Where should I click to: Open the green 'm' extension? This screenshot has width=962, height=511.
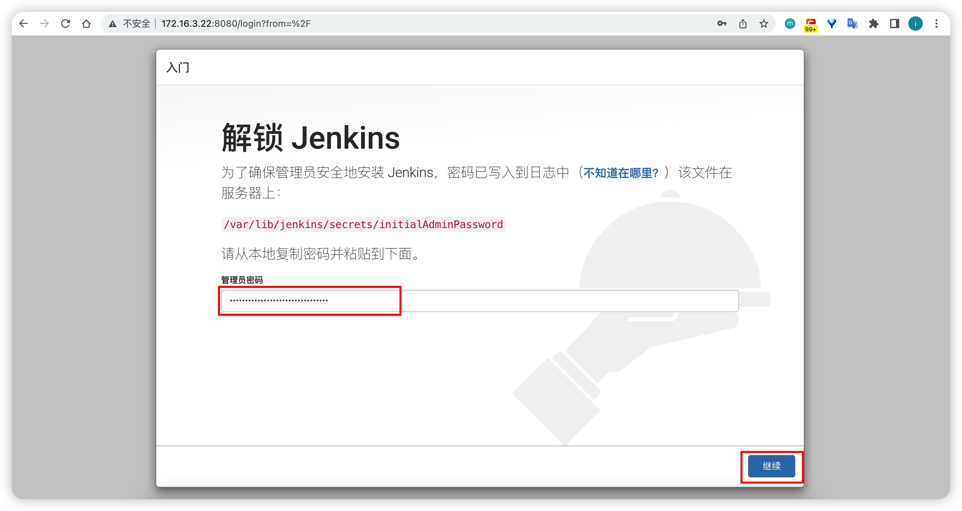click(x=790, y=24)
